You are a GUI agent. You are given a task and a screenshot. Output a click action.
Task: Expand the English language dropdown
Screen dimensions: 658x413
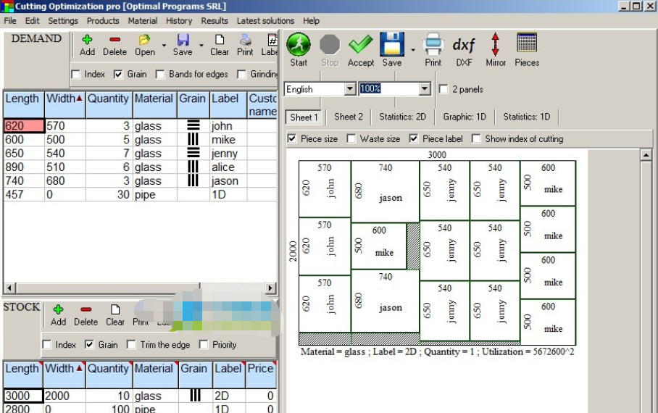coord(350,89)
